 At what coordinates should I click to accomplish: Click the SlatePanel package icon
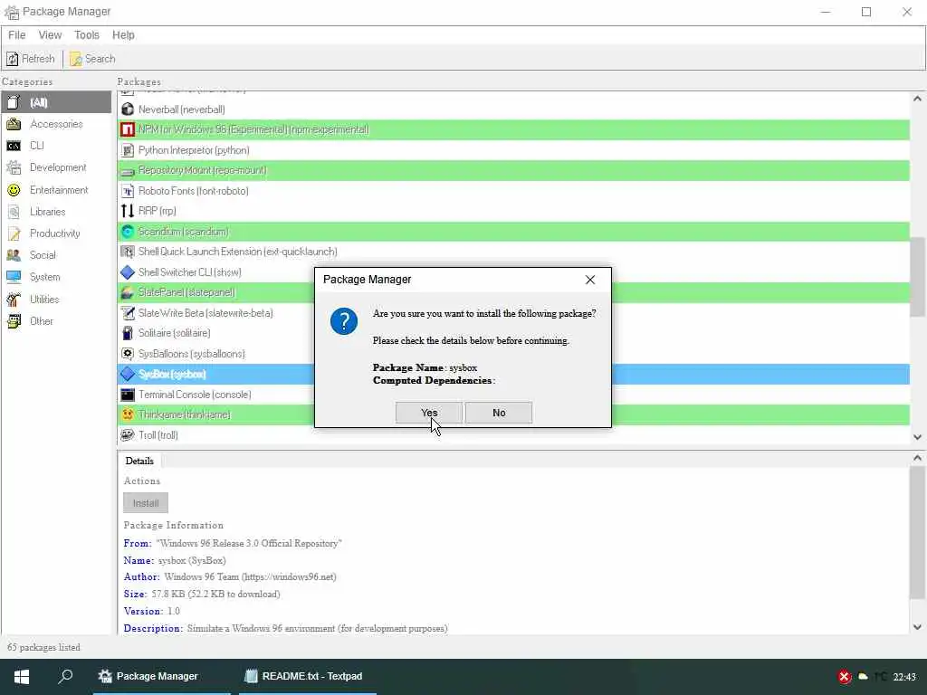[127, 292]
